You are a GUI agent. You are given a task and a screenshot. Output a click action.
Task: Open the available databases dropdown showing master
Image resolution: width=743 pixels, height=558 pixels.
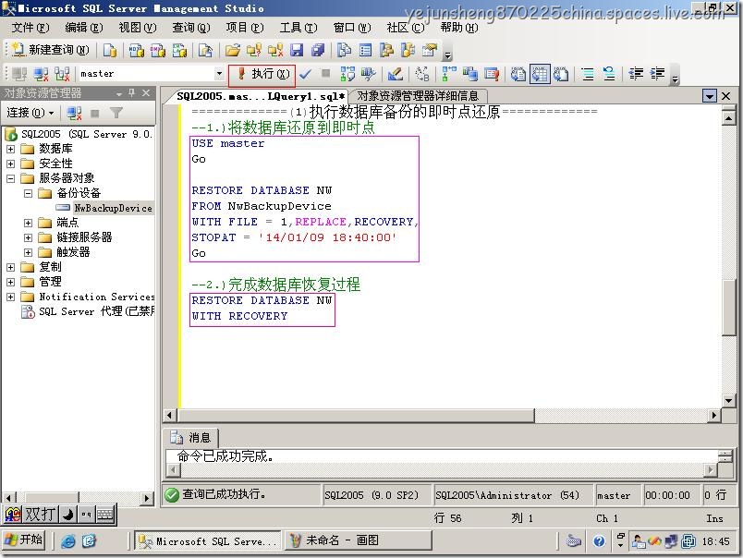219,73
